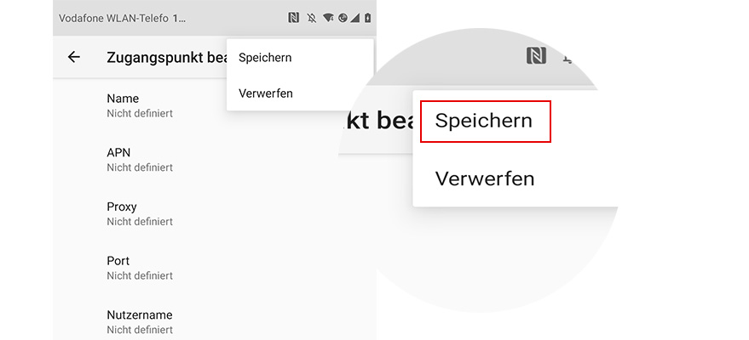Open the Proxy setting entry
The height and width of the screenshot is (340, 749).
[140, 213]
